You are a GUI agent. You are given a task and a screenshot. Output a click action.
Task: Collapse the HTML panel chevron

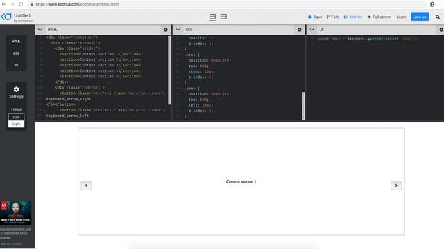(40, 30)
